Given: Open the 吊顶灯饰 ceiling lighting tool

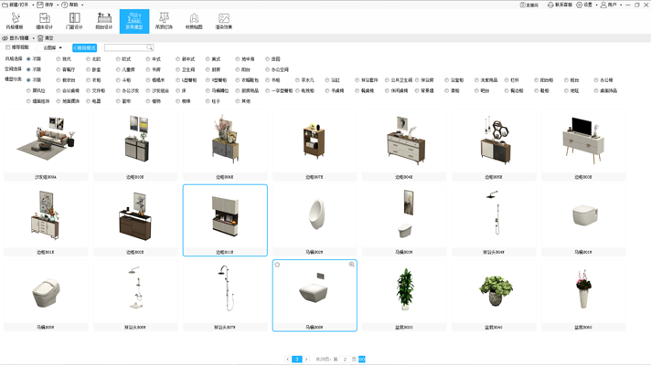Looking at the screenshot, I should [164, 21].
